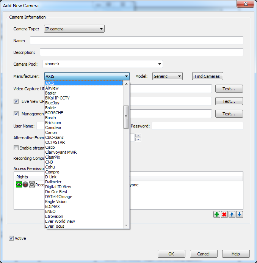257x263 pixels.
Task: Select AXIS in manufacturer list
Action: pos(84,83)
